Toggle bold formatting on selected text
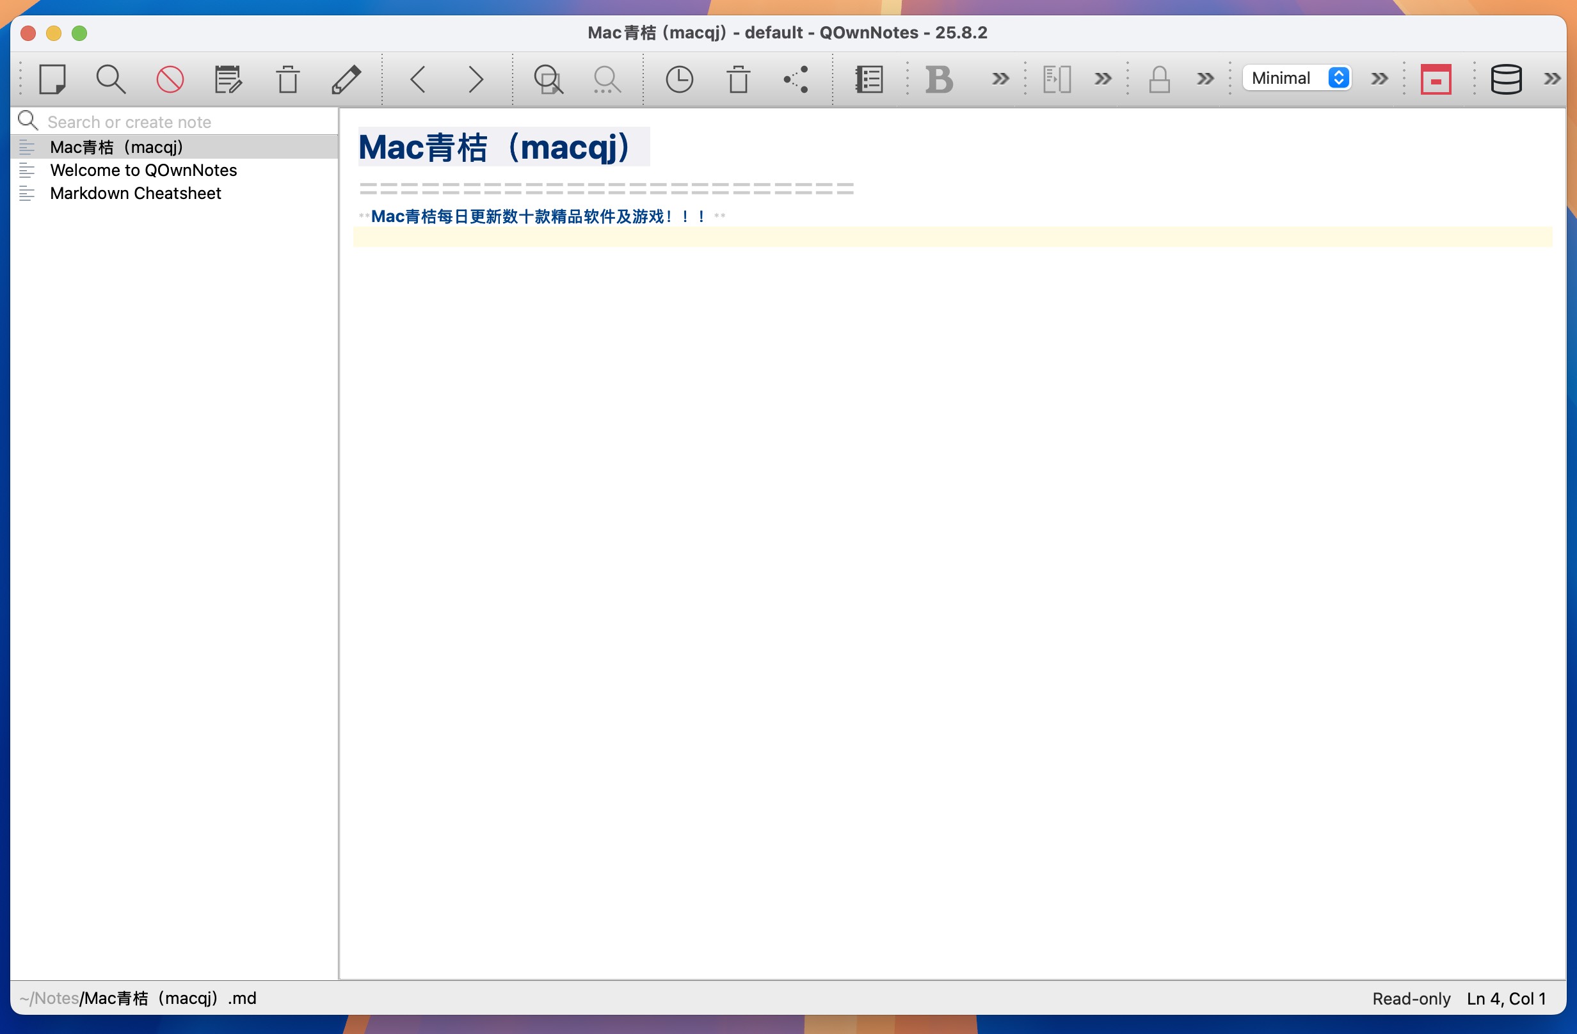 pyautogui.click(x=938, y=78)
